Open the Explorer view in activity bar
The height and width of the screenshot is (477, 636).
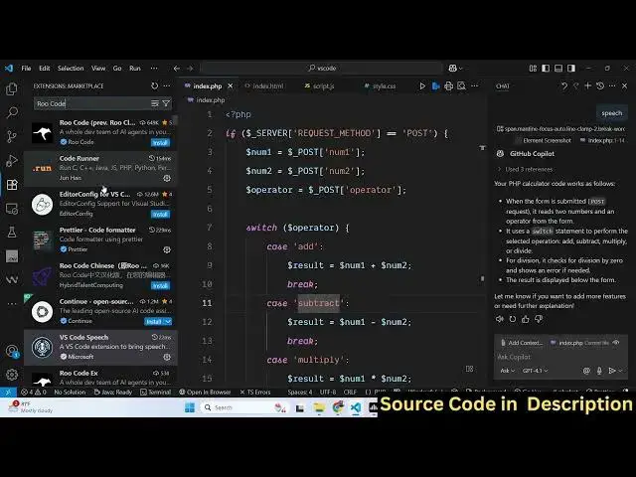(12, 88)
